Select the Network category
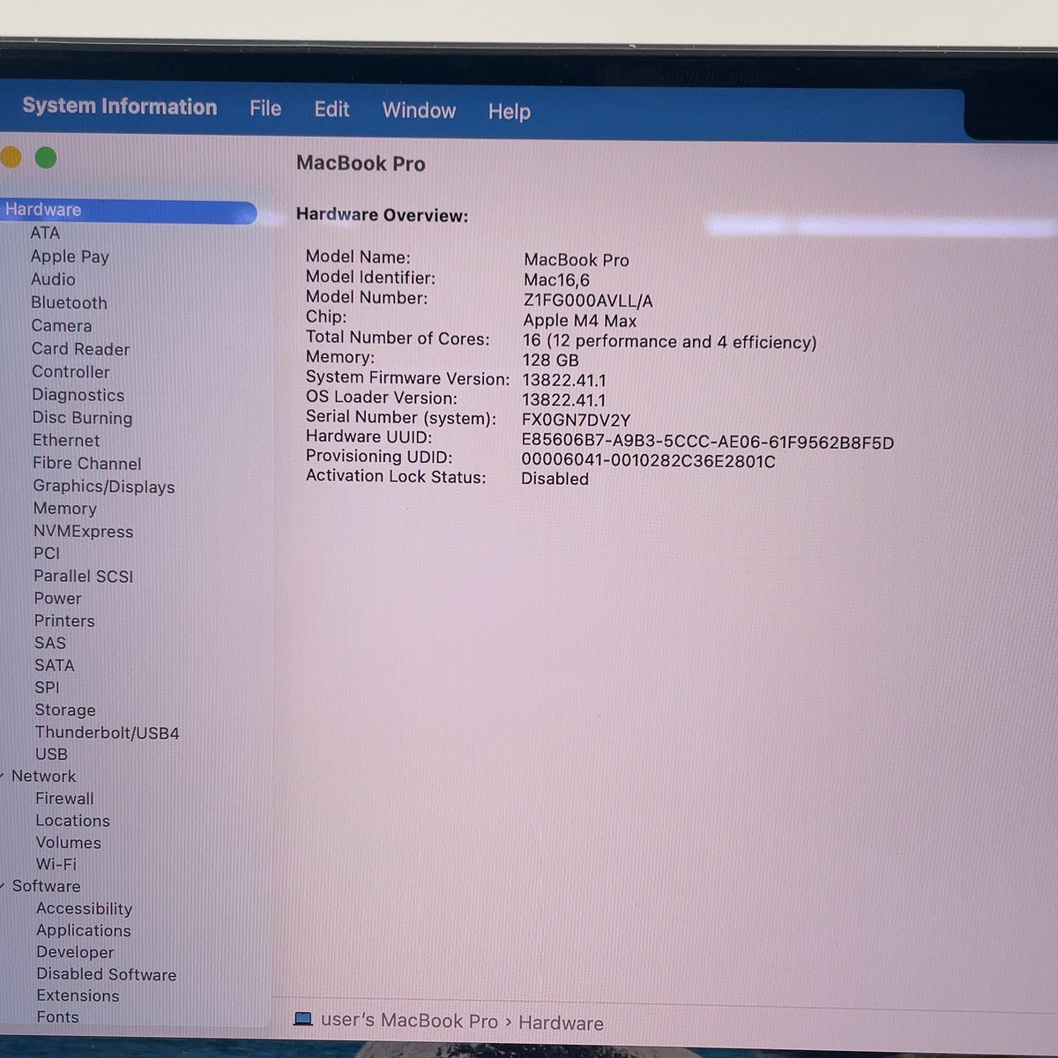 (44, 777)
